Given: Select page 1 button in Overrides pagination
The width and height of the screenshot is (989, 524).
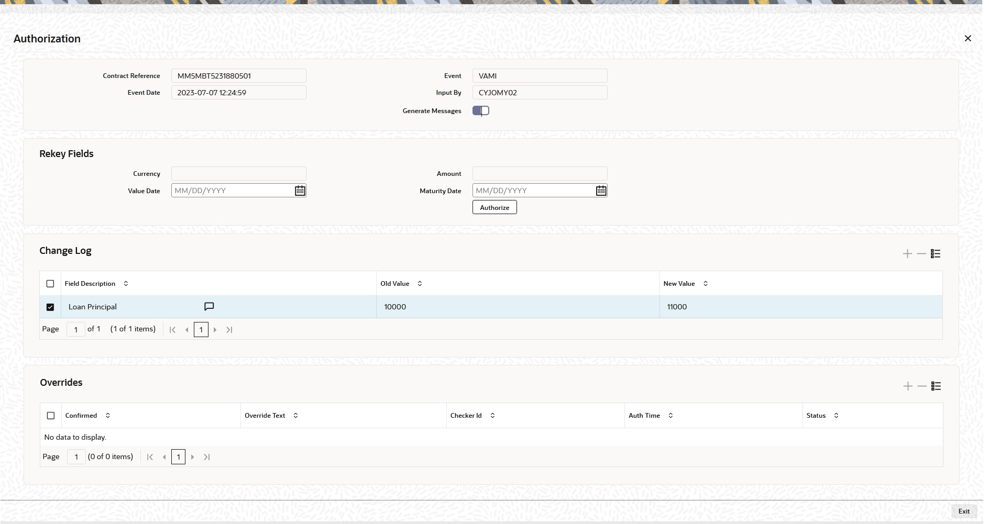Looking at the screenshot, I should tap(179, 457).
